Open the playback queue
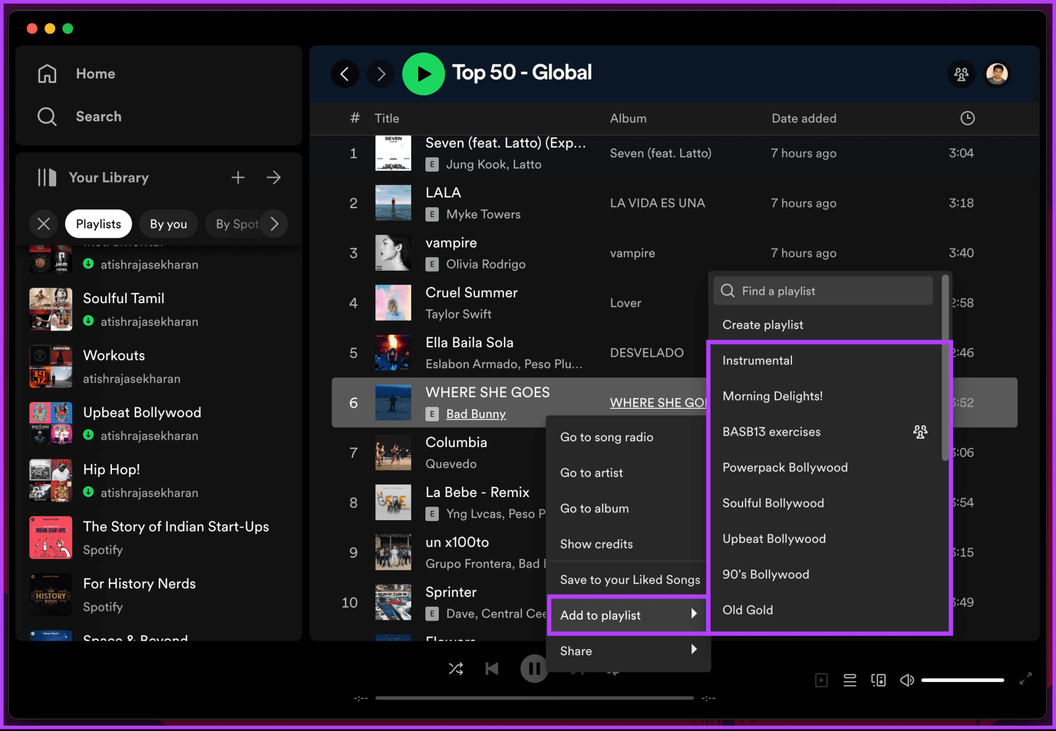 point(850,680)
